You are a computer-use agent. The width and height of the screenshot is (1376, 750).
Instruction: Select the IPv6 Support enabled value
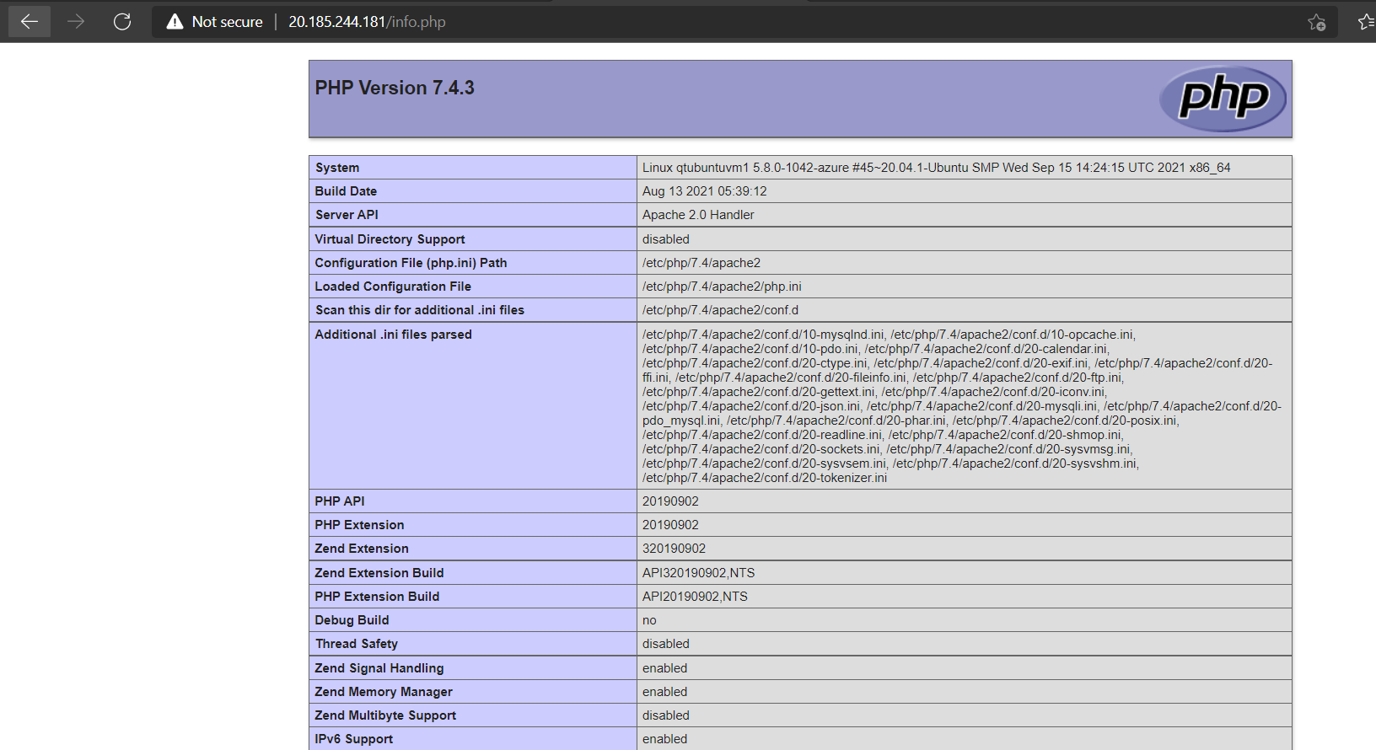click(664, 739)
